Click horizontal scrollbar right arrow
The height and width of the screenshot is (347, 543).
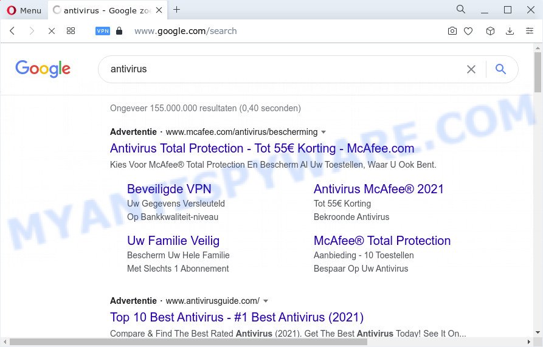tap(529, 342)
